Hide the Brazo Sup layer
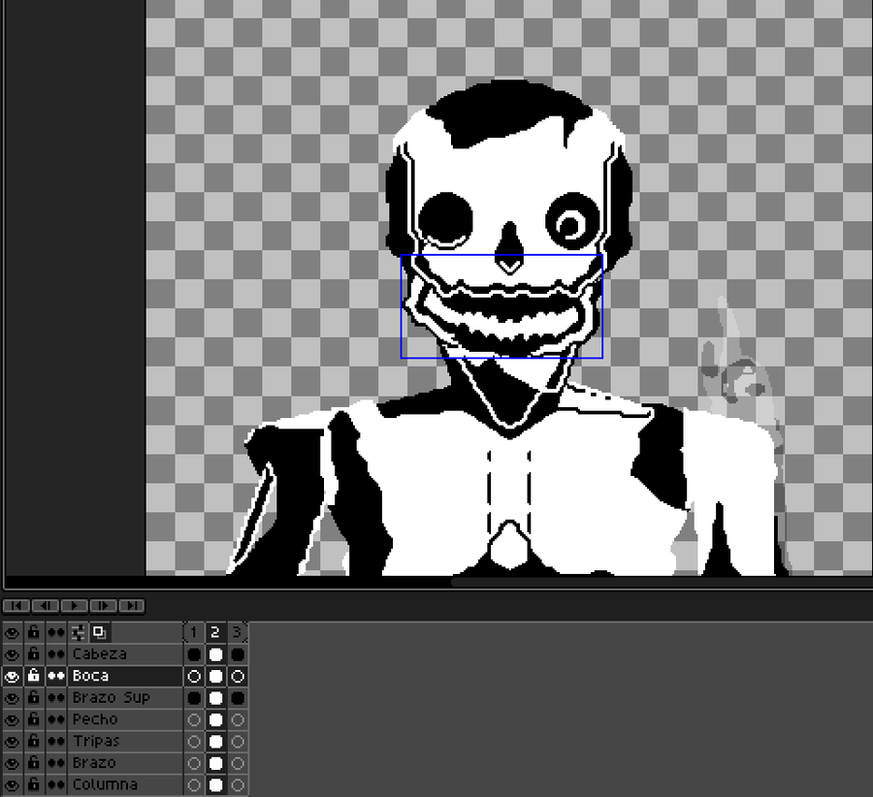Screen dimensions: 873x797 12,697
